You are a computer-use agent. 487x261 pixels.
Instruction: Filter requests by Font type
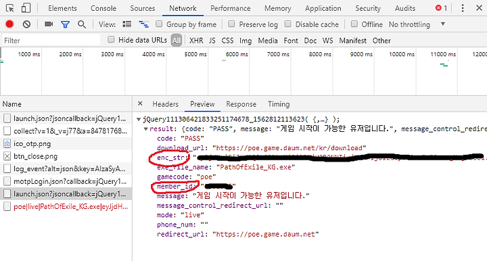click(291, 41)
